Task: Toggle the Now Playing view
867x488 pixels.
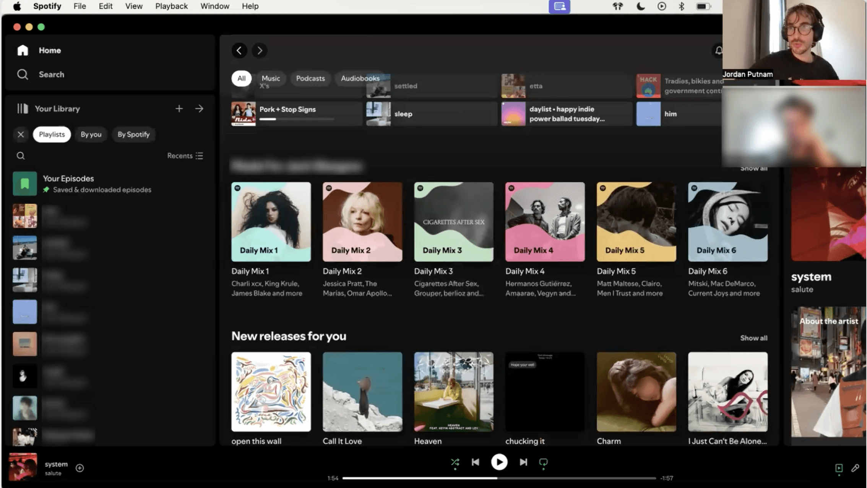Action: click(839, 468)
